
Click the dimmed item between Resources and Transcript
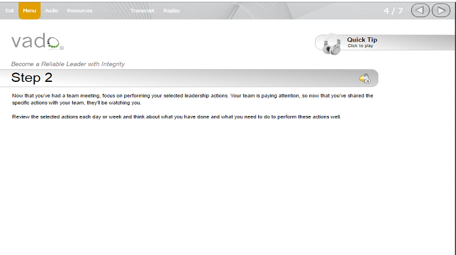(x=107, y=11)
